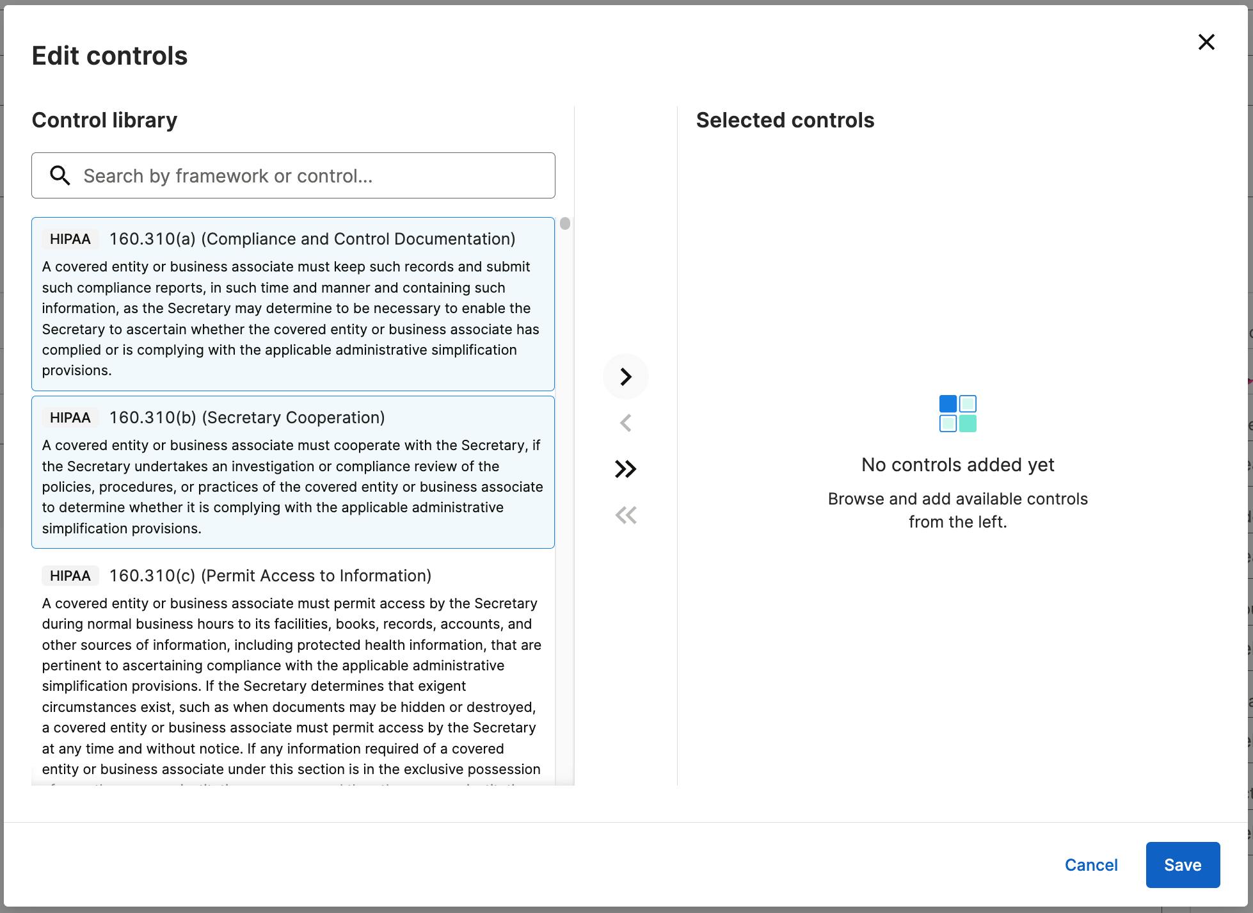Click the 'No controls added yet' message
Screen dimensions: 1253x913
pyautogui.click(x=957, y=465)
